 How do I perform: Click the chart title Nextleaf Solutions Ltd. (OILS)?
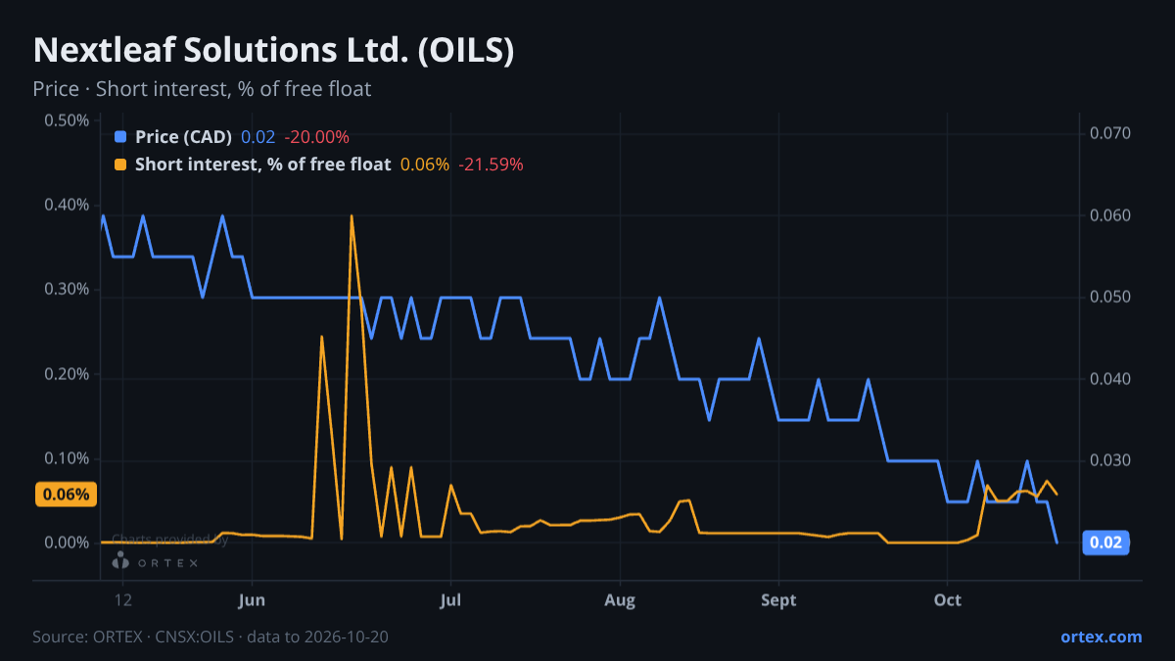coord(273,51)
